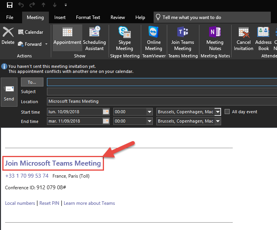Open Learn more about Teams link
The height and width of the screenshot is (230, 277).
coord(89,203)
